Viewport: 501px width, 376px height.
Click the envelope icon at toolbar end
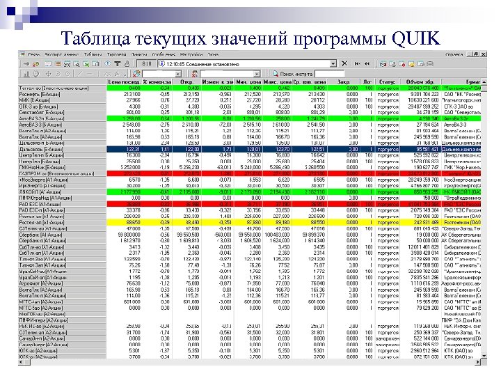(x=430, y=64)
